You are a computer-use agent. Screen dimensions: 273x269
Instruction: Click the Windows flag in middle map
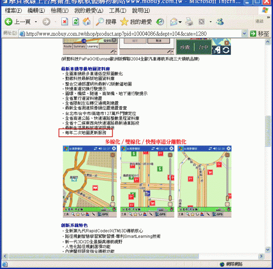pyautogui.click(x=123, y=149)
